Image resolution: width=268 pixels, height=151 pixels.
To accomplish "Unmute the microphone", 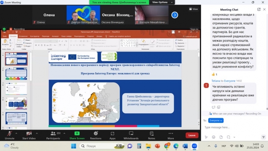I will pos(10,135).
